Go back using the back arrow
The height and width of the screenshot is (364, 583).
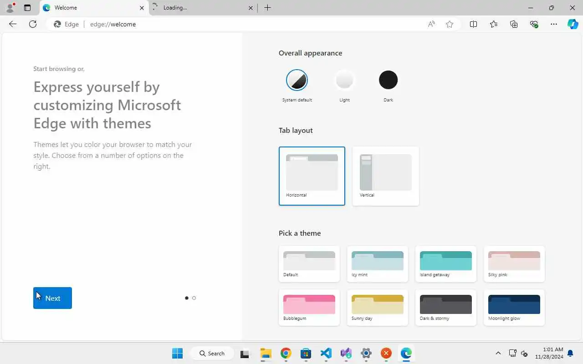point(13,24)
